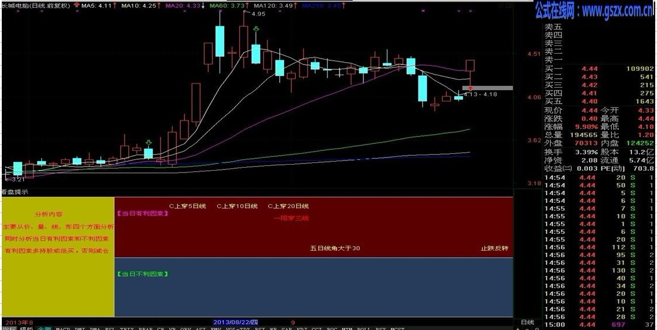Click the 4.51 price axis label

(x=533, y=54)
